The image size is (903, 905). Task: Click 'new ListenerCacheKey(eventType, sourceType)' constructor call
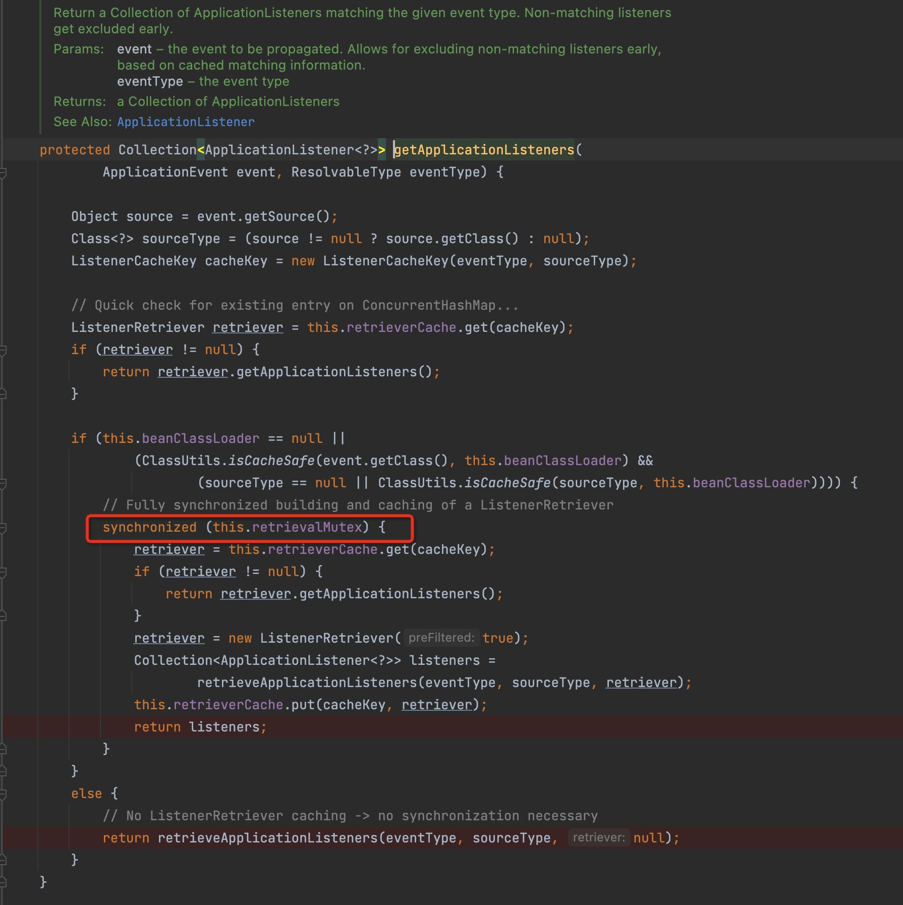pyautogui.click(x=460, y=261)
